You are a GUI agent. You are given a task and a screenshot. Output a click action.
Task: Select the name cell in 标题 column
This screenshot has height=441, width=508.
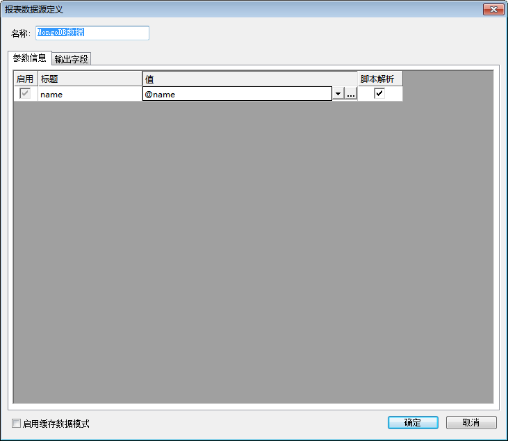[90, 94]
